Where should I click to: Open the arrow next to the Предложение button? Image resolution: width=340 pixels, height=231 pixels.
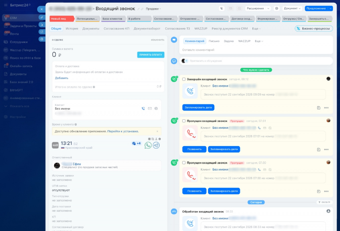[330, 8]
